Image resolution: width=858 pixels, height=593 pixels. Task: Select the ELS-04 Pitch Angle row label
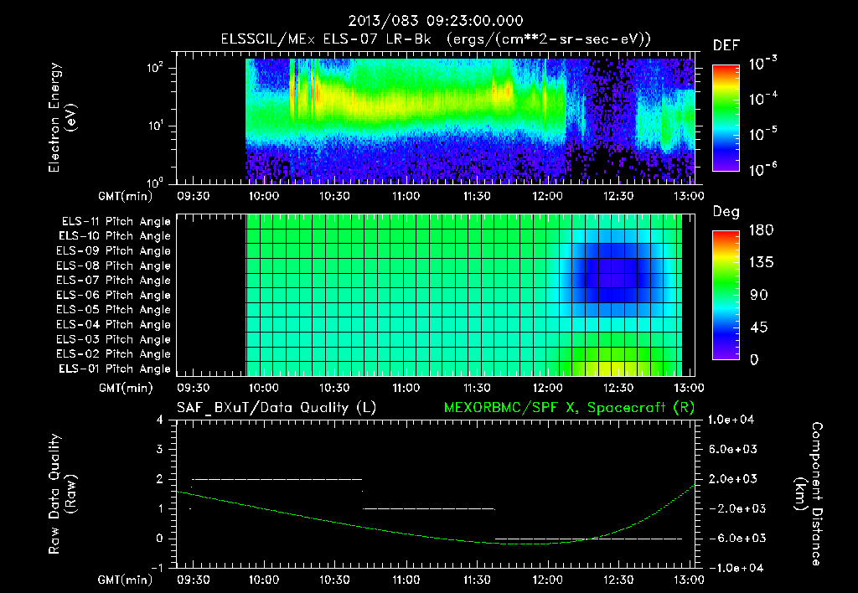click(113, 324)
